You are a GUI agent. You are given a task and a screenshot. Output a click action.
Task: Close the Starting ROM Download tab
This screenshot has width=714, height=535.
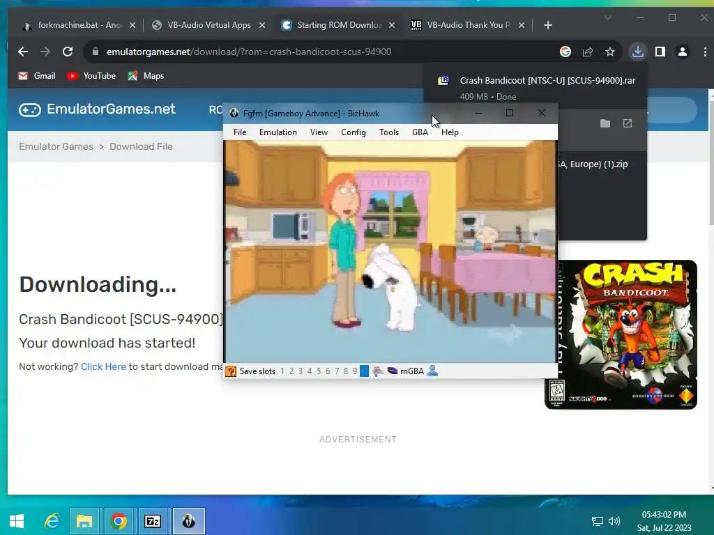392,25
